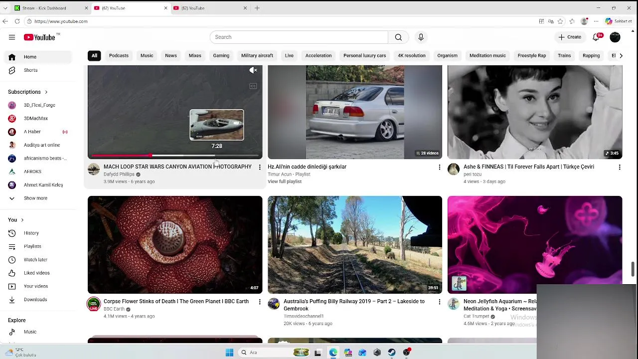Refresh the browser page
The height and width of the screenshot is (359, 638).
(17, 21)
